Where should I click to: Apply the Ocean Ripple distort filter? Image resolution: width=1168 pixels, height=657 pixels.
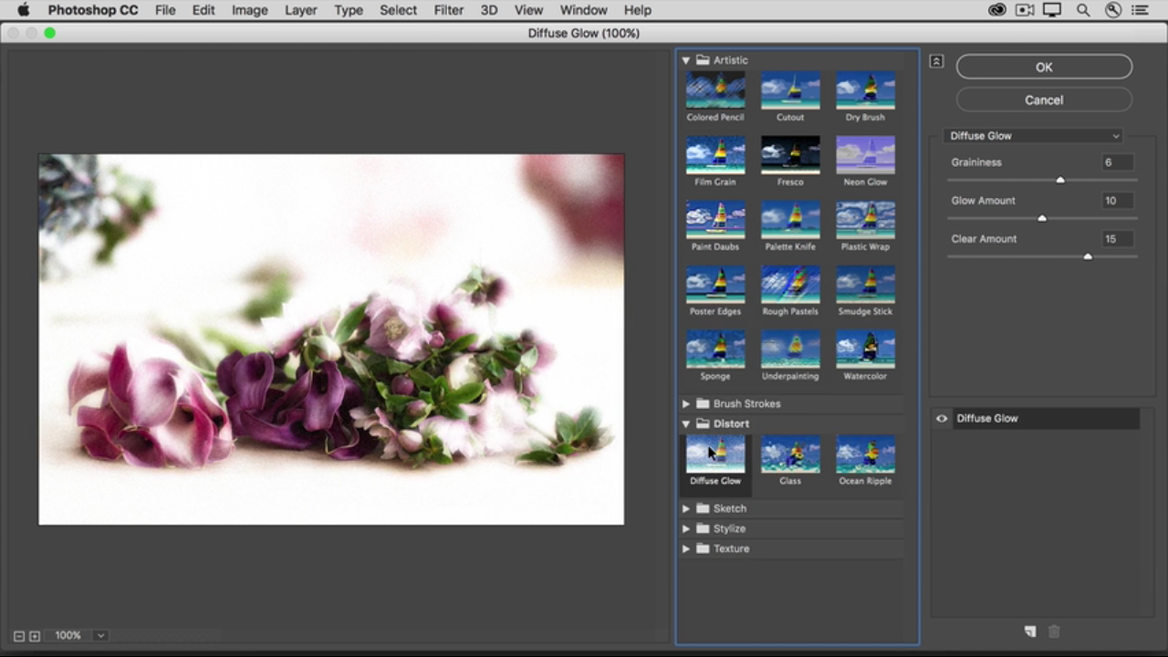(x=865, y=454)
